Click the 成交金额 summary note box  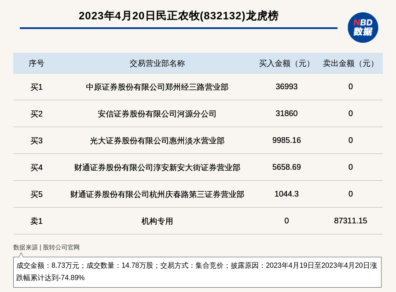197,272
